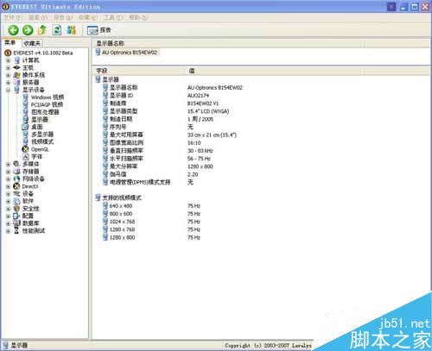
Task: Go forward with the green right arrow
Action: click(x=28, y=30)
